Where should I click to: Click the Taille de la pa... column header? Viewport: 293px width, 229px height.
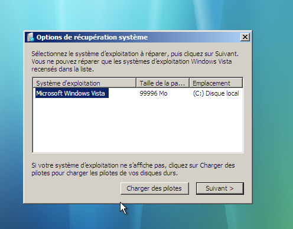click(162, 83)
